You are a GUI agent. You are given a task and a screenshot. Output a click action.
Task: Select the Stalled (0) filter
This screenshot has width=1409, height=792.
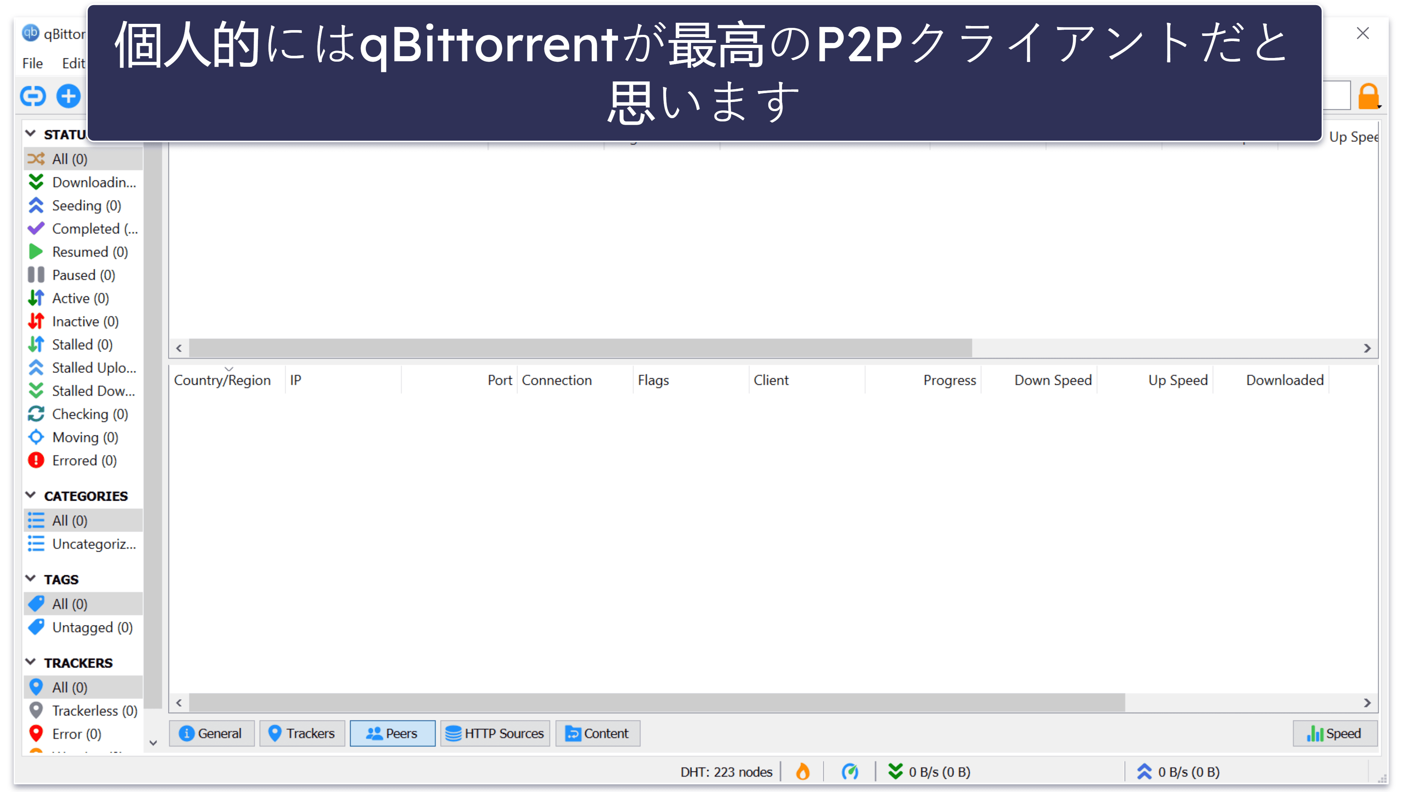pyautogui.click(x=83, y=344)
